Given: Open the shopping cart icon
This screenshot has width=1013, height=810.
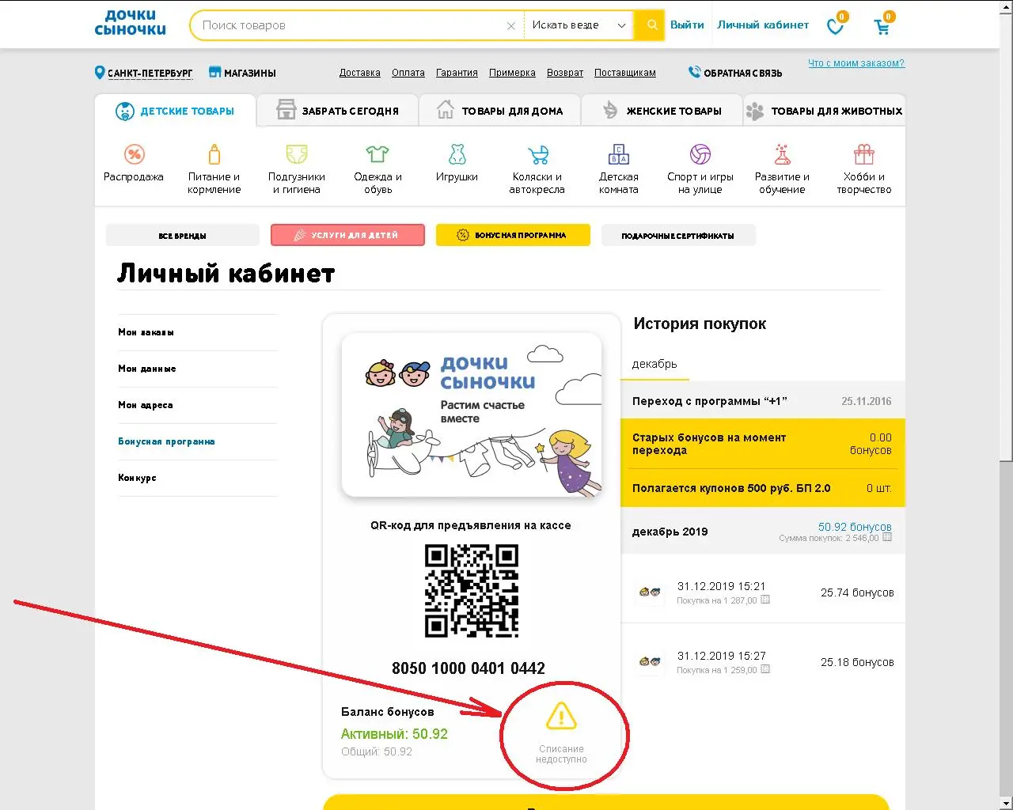Looking at the screenshot, I should click(x=882, y=26).
